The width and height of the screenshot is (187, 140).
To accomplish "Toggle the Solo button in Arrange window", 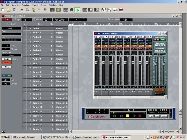I will pos(7,19).
